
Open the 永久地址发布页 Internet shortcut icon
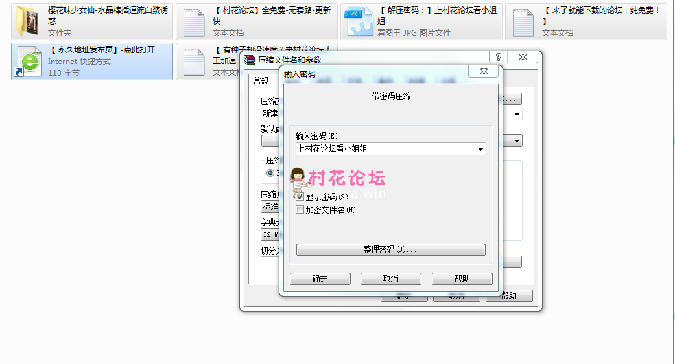click(29, 62)
